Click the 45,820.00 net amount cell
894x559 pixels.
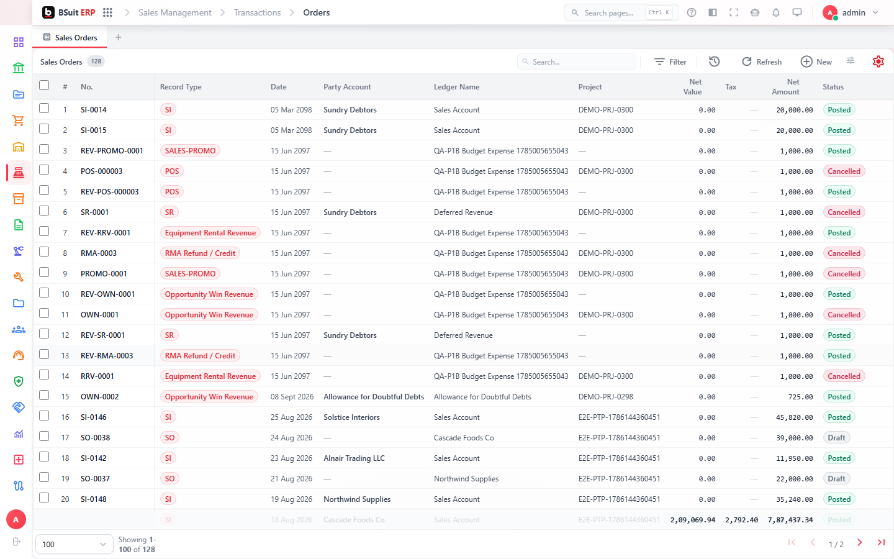click(x=794, y=417)
